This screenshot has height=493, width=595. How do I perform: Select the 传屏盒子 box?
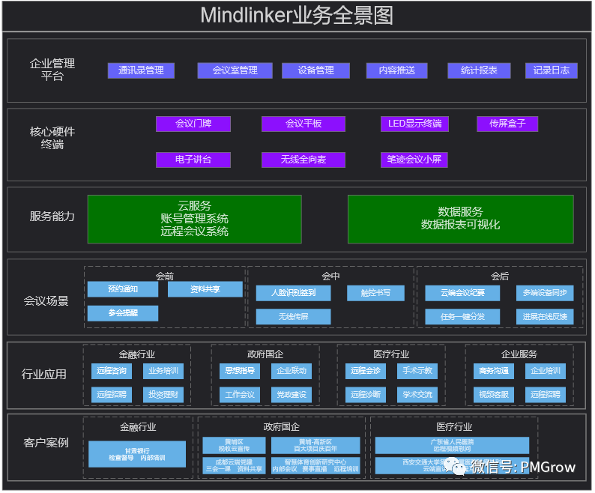coord(507,124)
